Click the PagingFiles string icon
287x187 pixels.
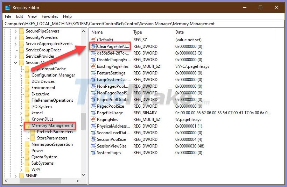pyautogui.click(x=93, y=119)
